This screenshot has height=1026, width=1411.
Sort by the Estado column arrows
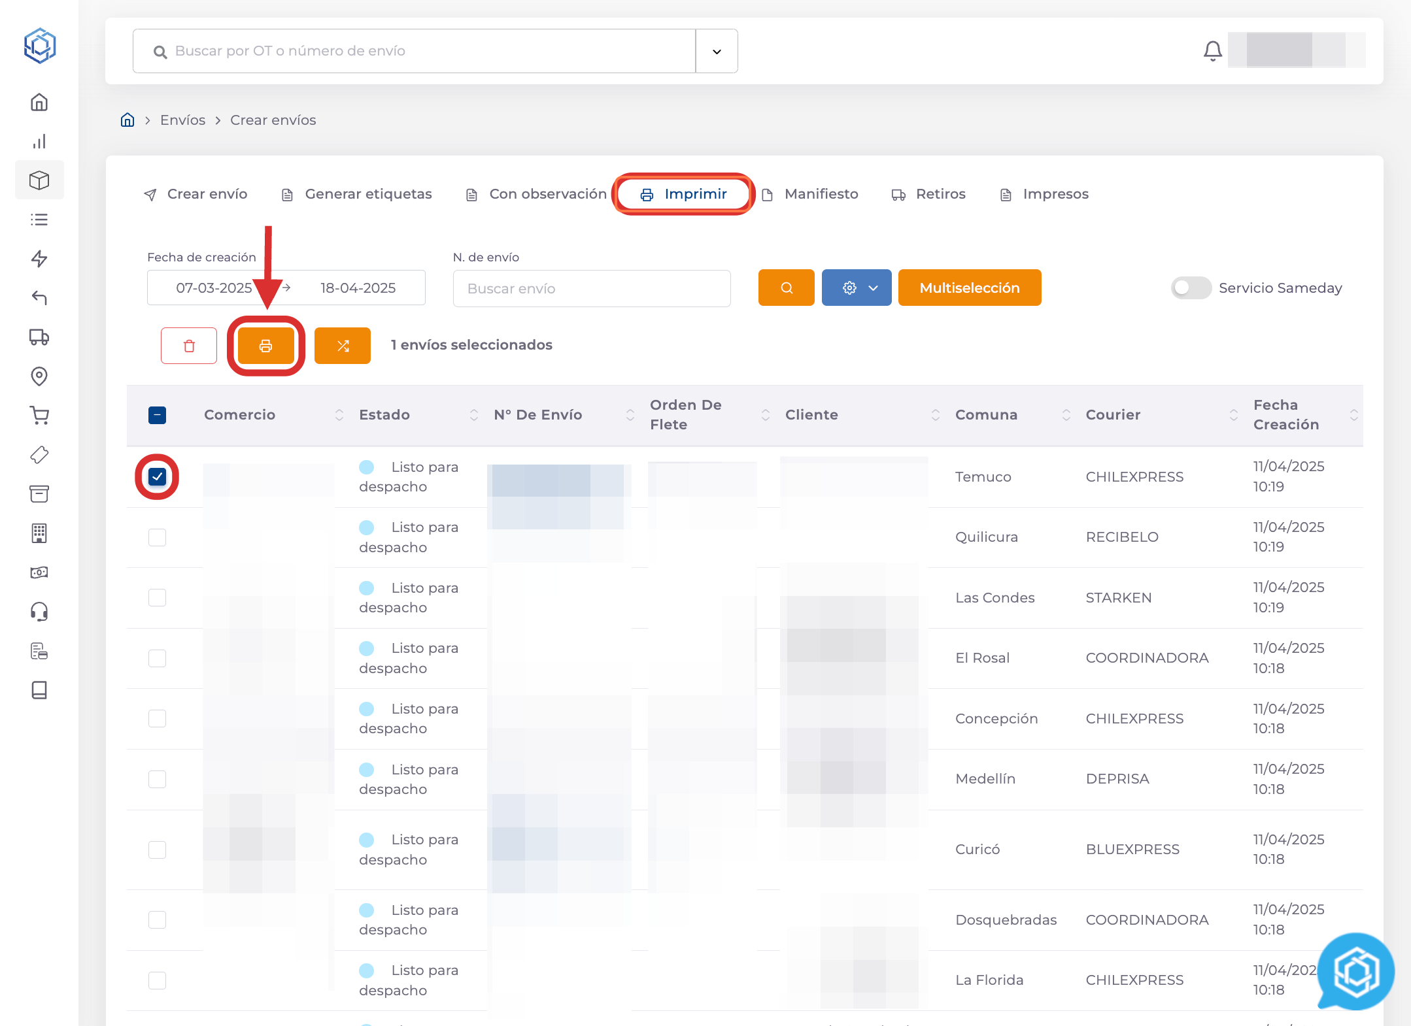pyautogui.click(x=474, y=415)
